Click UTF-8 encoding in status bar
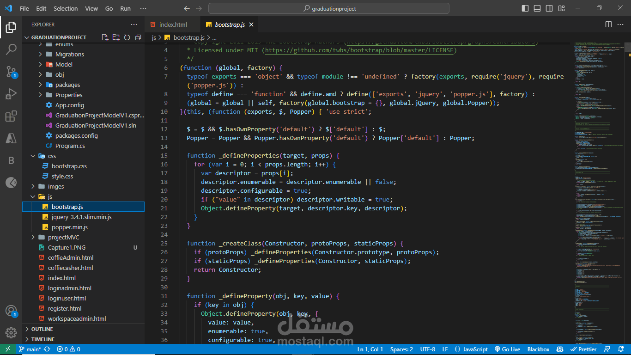The width and height of the screenshot is (631, 355). [428, 349]
